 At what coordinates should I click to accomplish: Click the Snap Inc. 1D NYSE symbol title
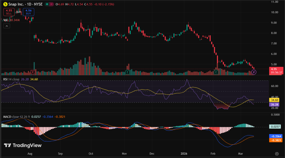tap(25, 4)
